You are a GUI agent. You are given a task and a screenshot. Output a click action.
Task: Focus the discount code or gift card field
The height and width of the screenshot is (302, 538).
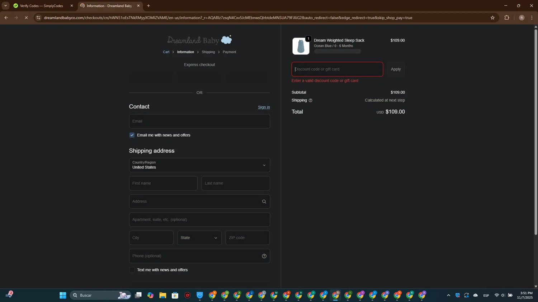coord(337,69)
